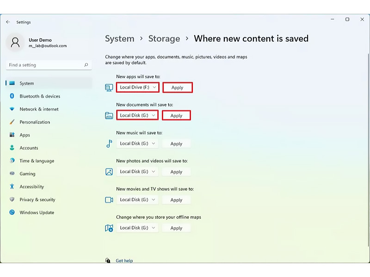Viewport: 370px width, 277px height.
Task: Click the user avatar icon
Action: click(15, 42)
